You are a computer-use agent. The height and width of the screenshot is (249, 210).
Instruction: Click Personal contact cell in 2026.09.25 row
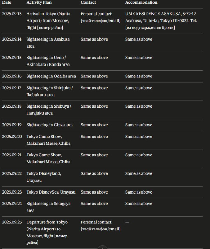click(101, 225)
